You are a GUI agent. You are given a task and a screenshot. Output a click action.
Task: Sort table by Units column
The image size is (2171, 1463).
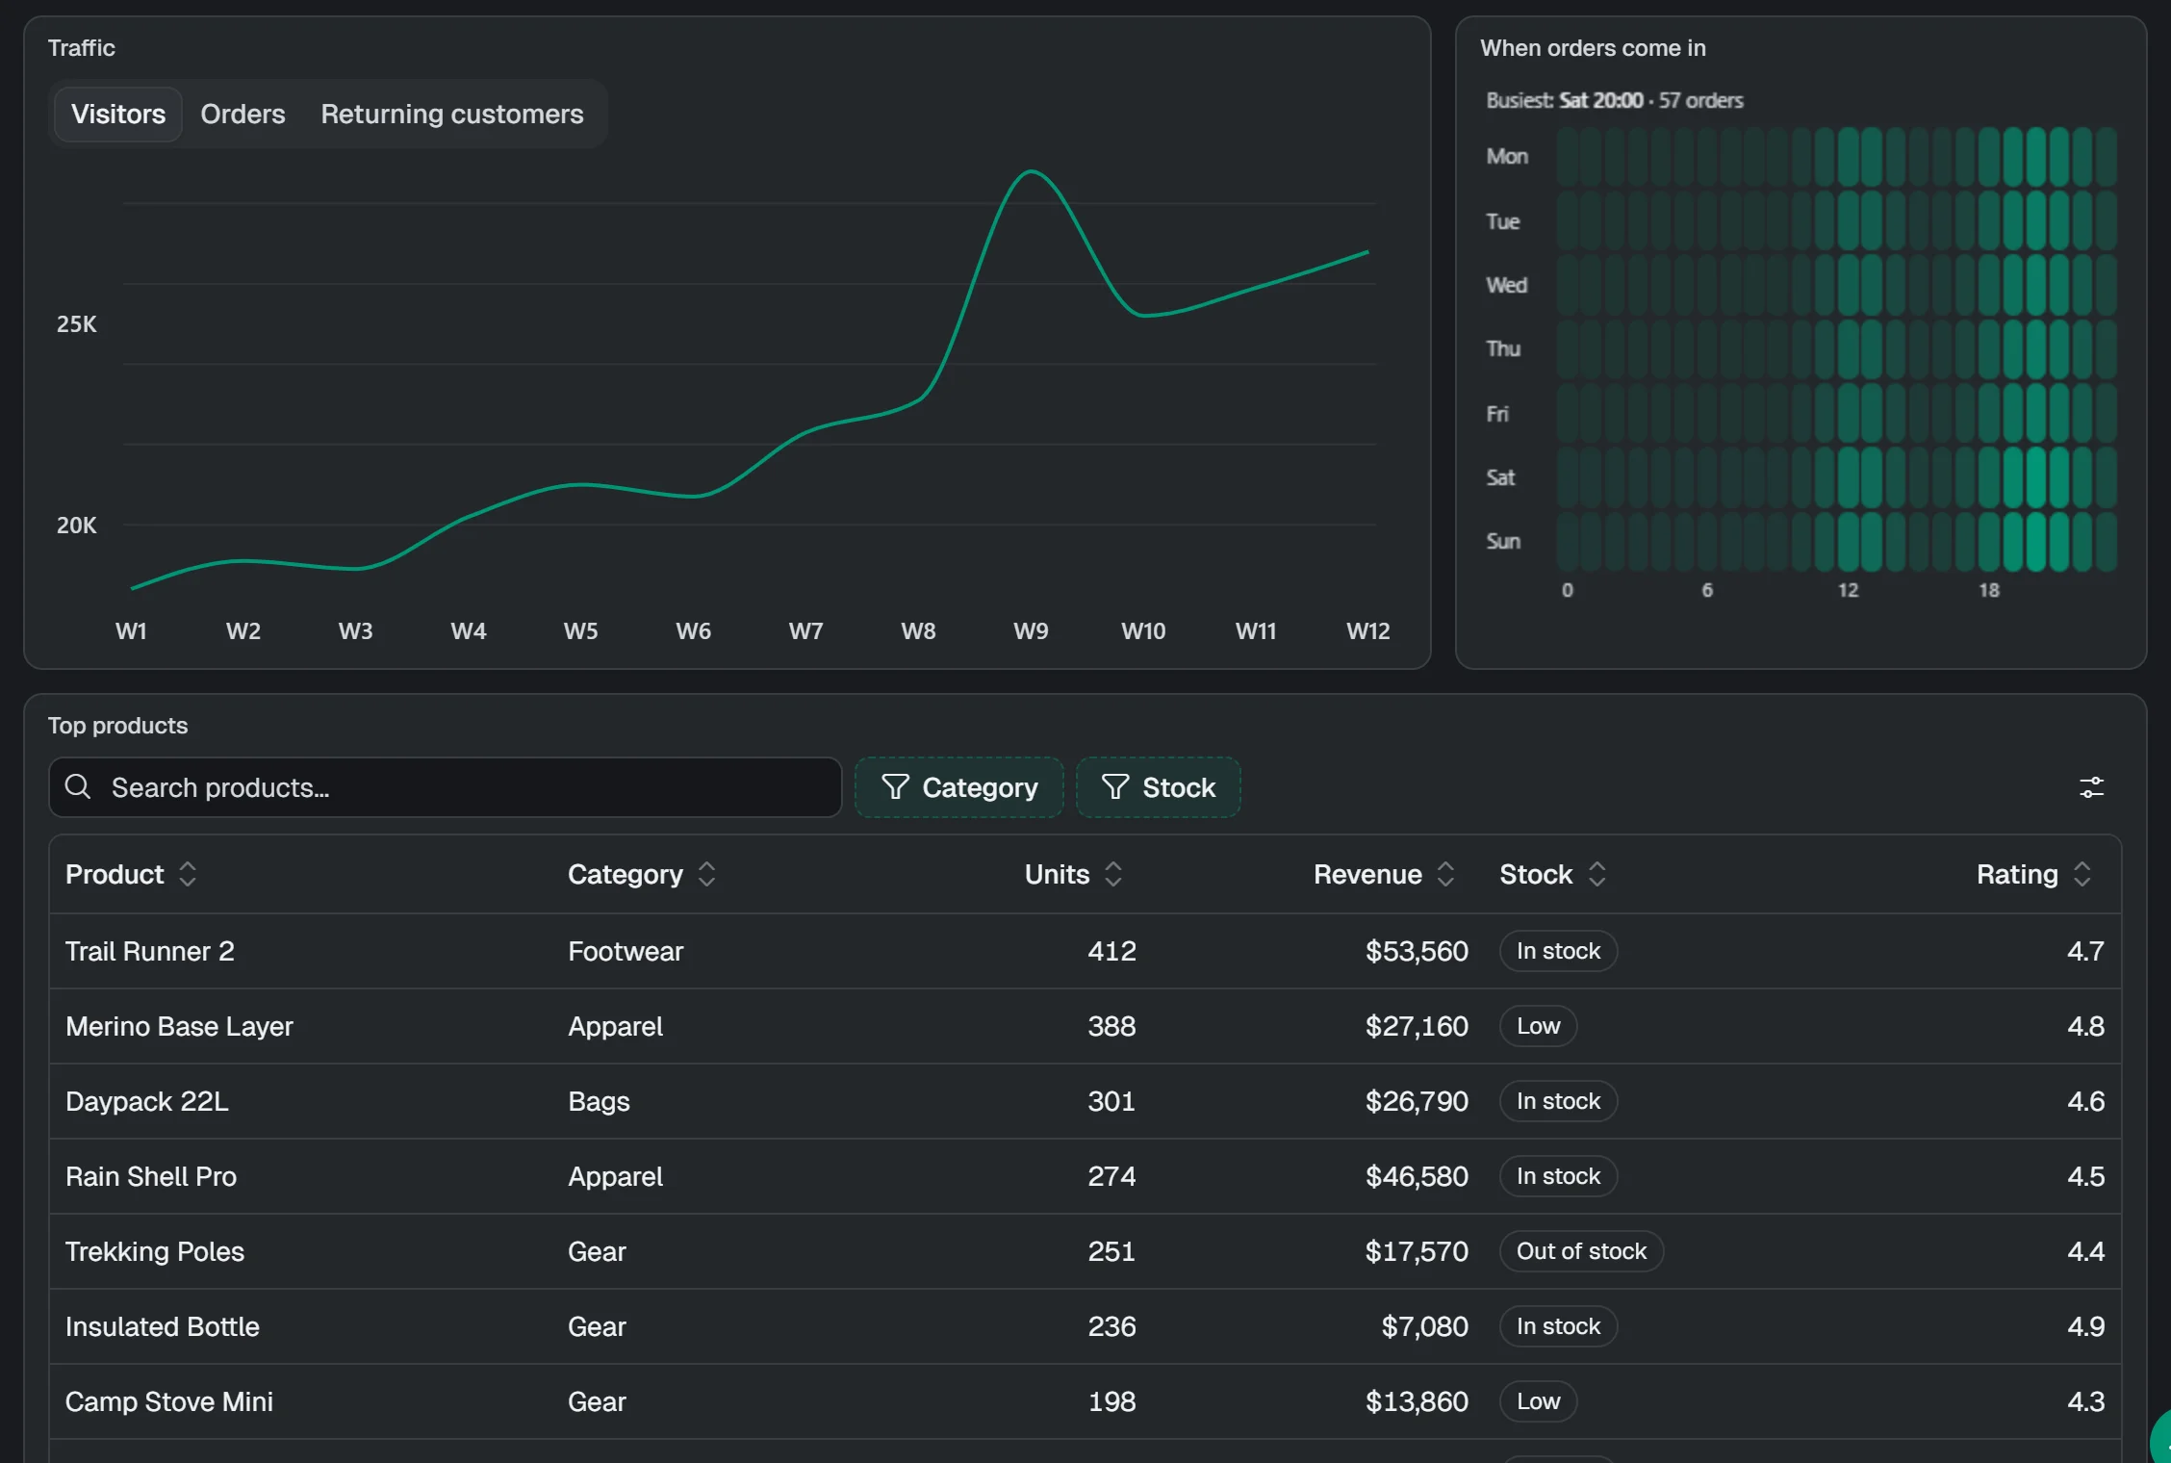point(1074,874)
